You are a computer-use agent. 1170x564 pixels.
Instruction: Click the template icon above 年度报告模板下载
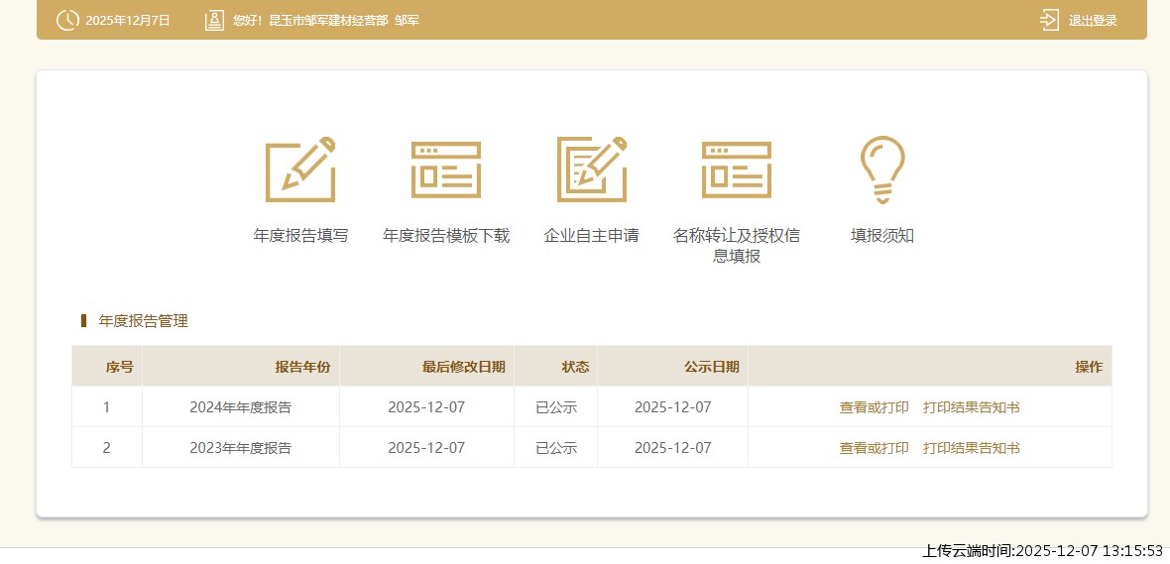[x=446, y=169]
